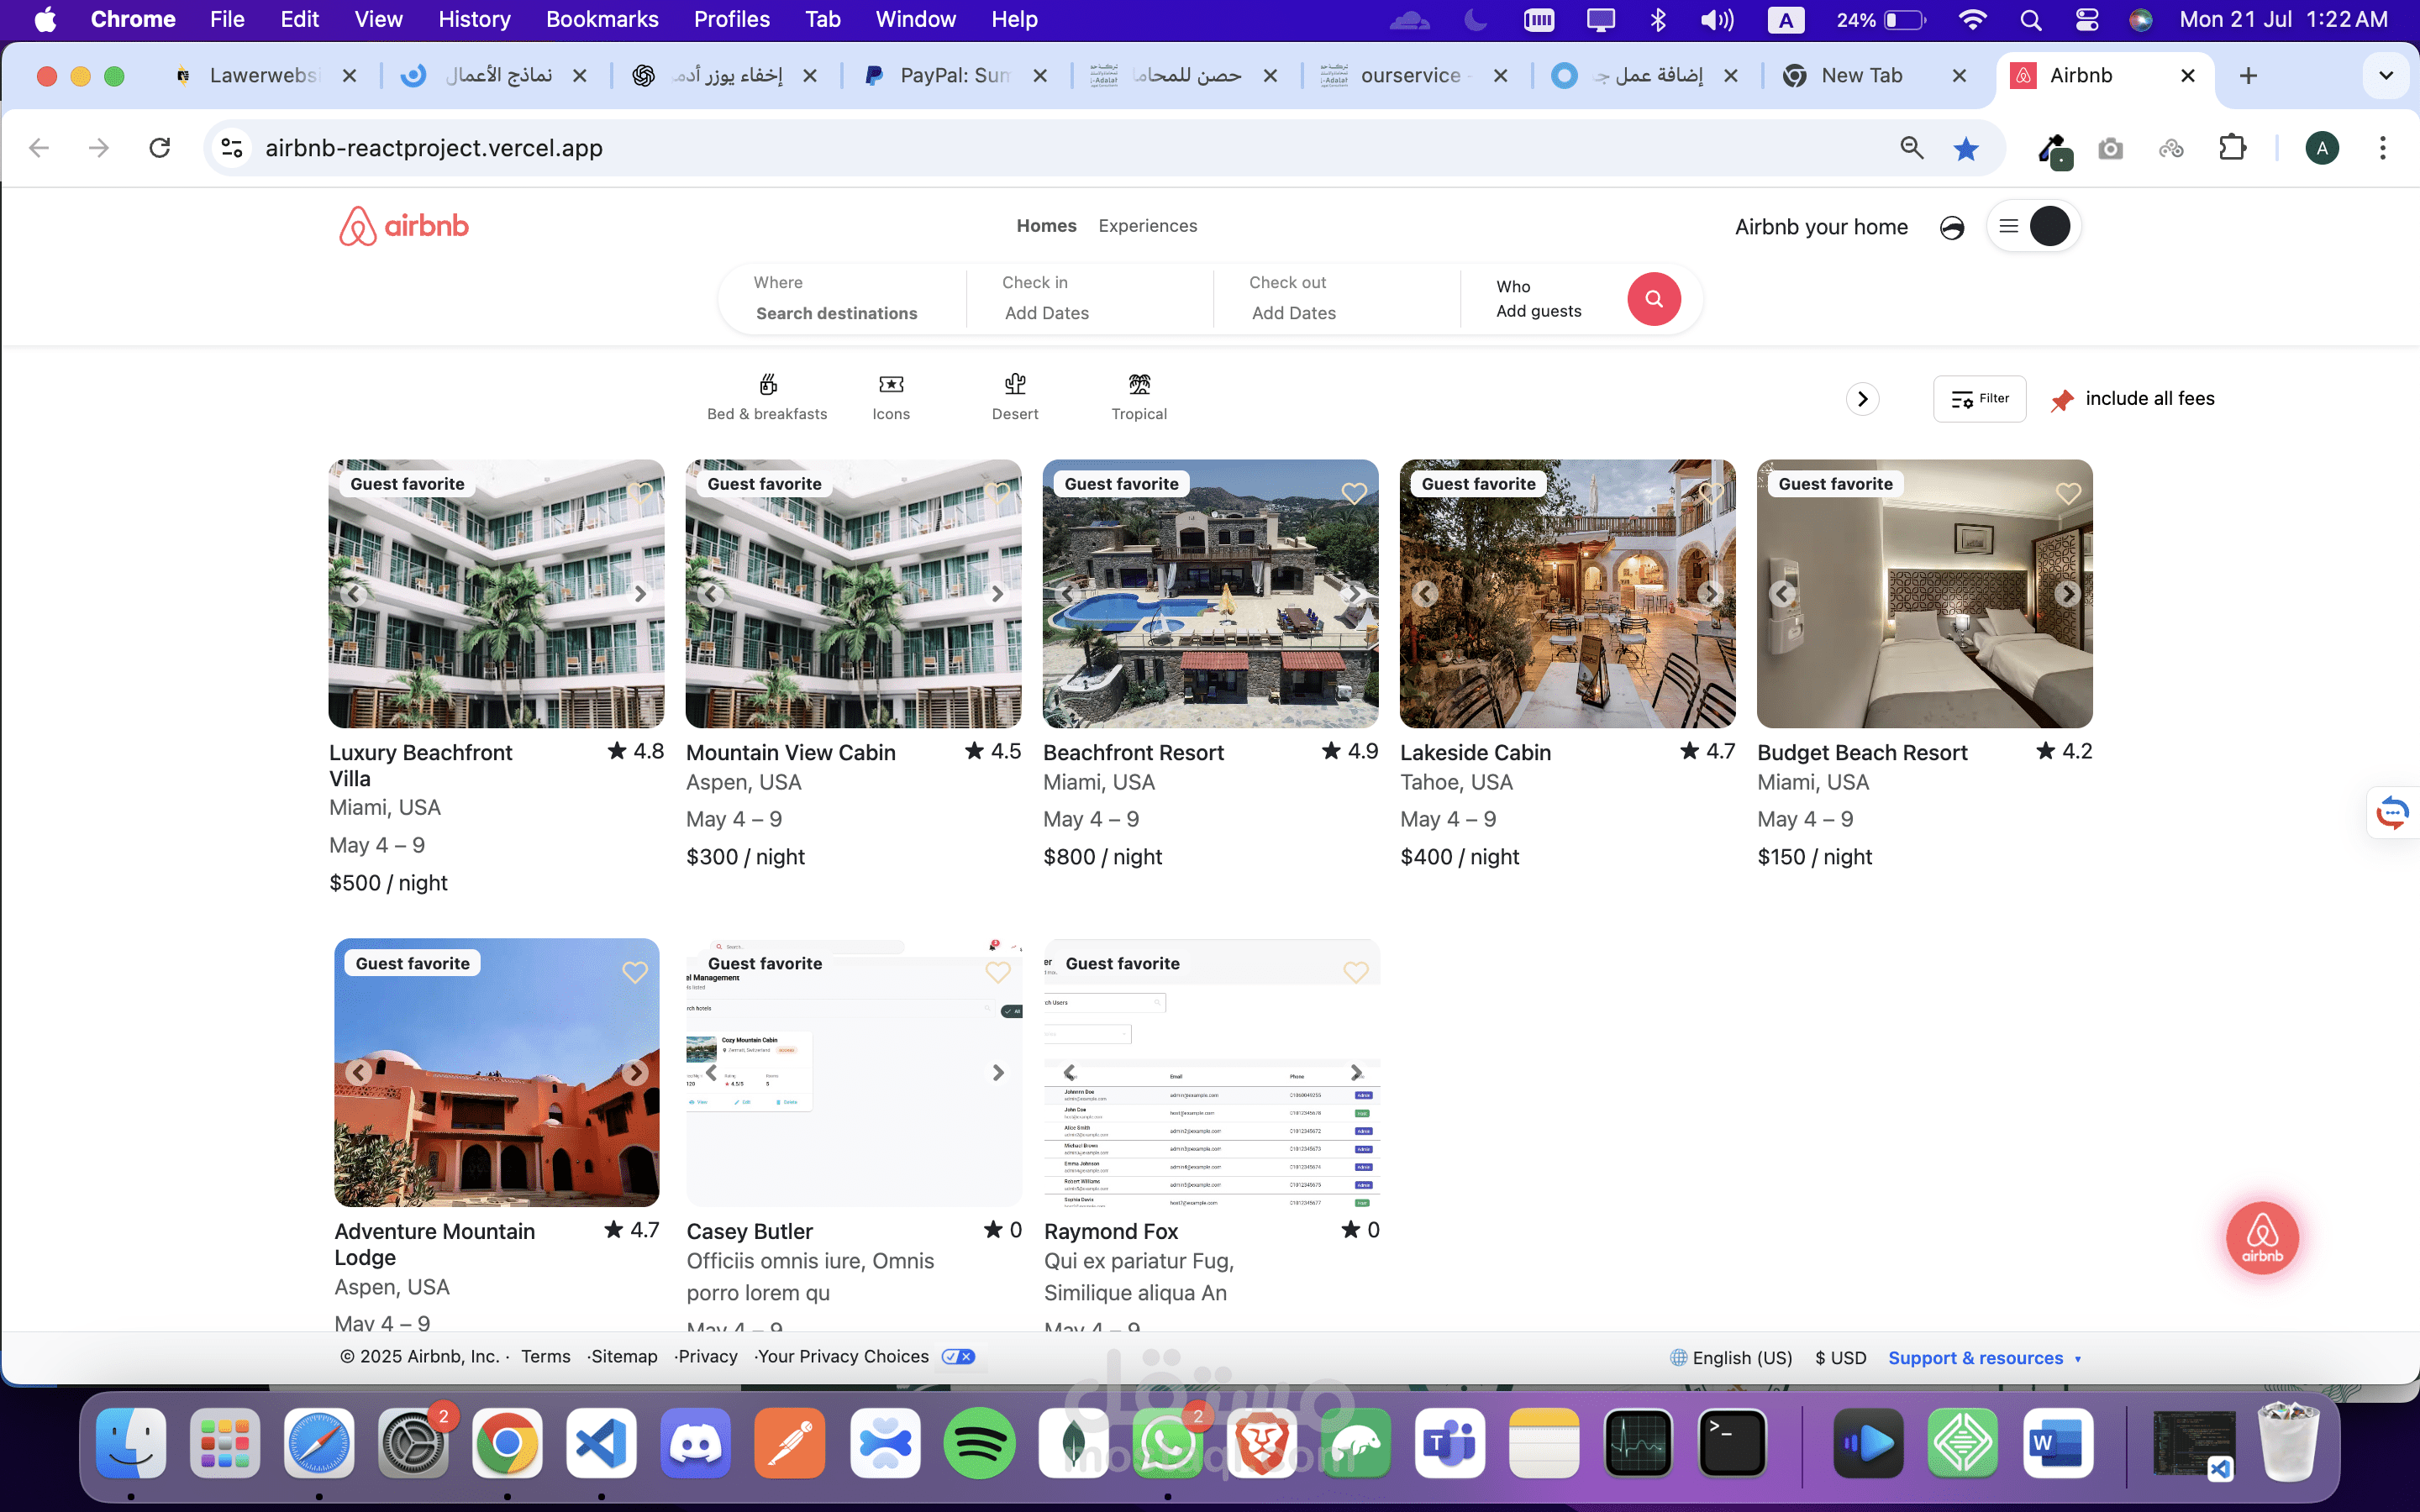Click the red search magnifier button
The image size is (2420, 1512).
(1653, 298)
